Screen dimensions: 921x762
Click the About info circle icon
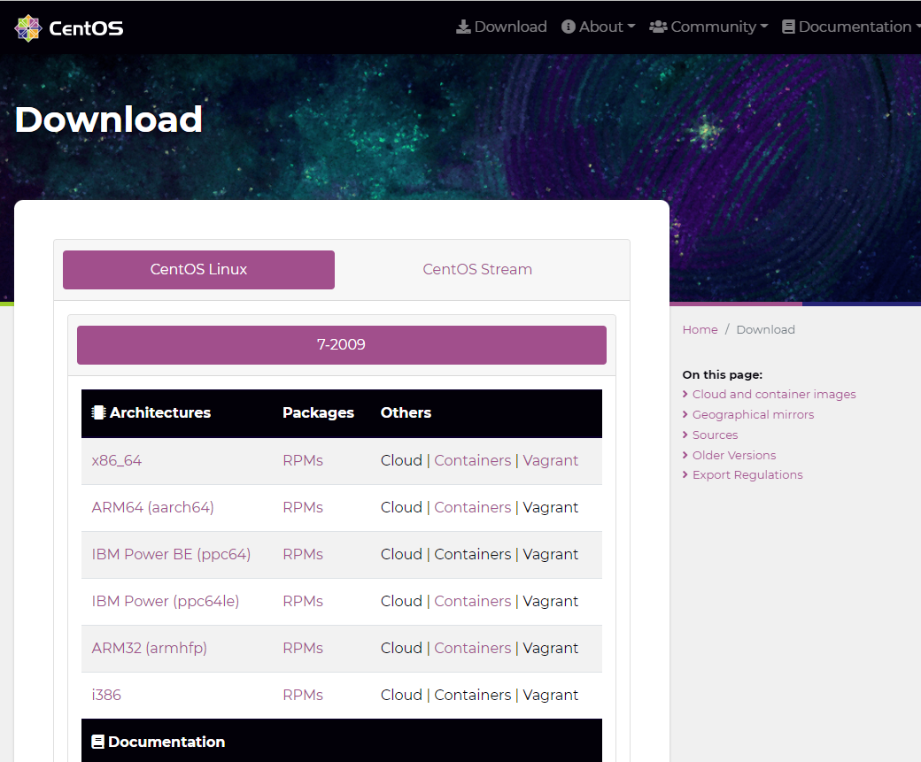click(568, 27)
